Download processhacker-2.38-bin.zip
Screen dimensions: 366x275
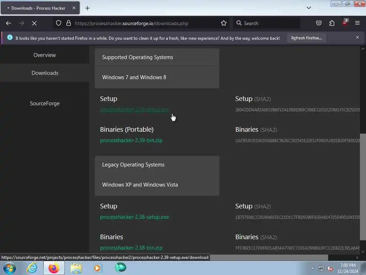[131, 248]
